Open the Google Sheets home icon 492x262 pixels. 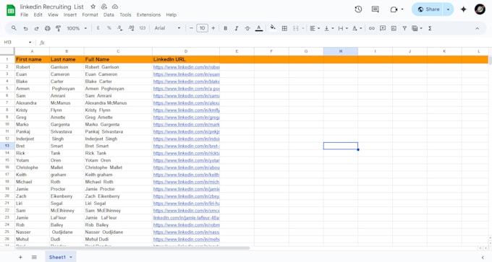pos(11,10)
